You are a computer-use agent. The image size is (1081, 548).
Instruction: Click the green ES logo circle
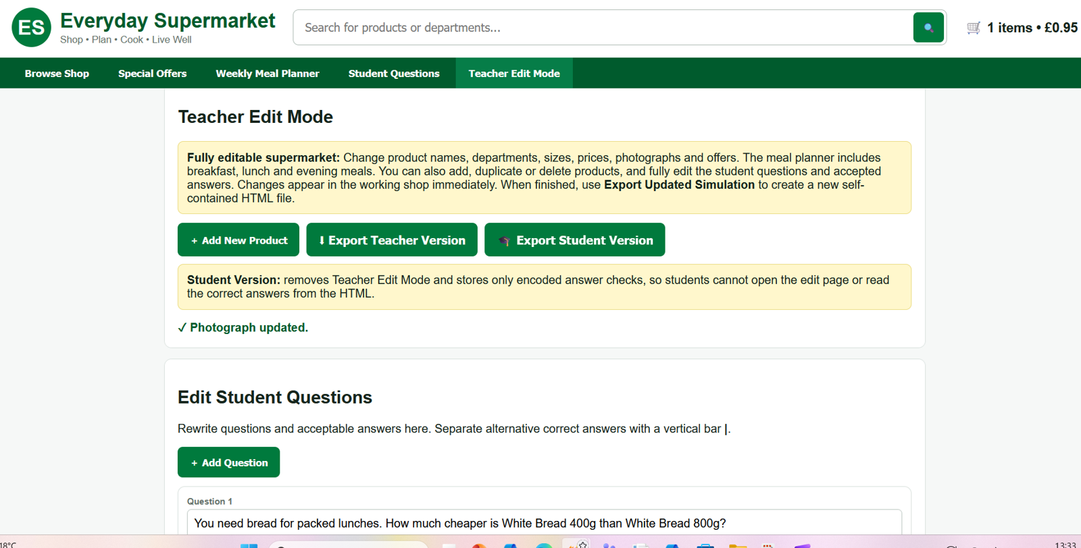31,28
